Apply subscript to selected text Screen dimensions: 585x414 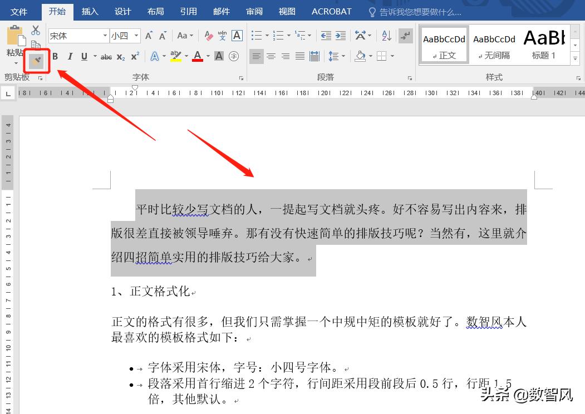tap(121, 56)
